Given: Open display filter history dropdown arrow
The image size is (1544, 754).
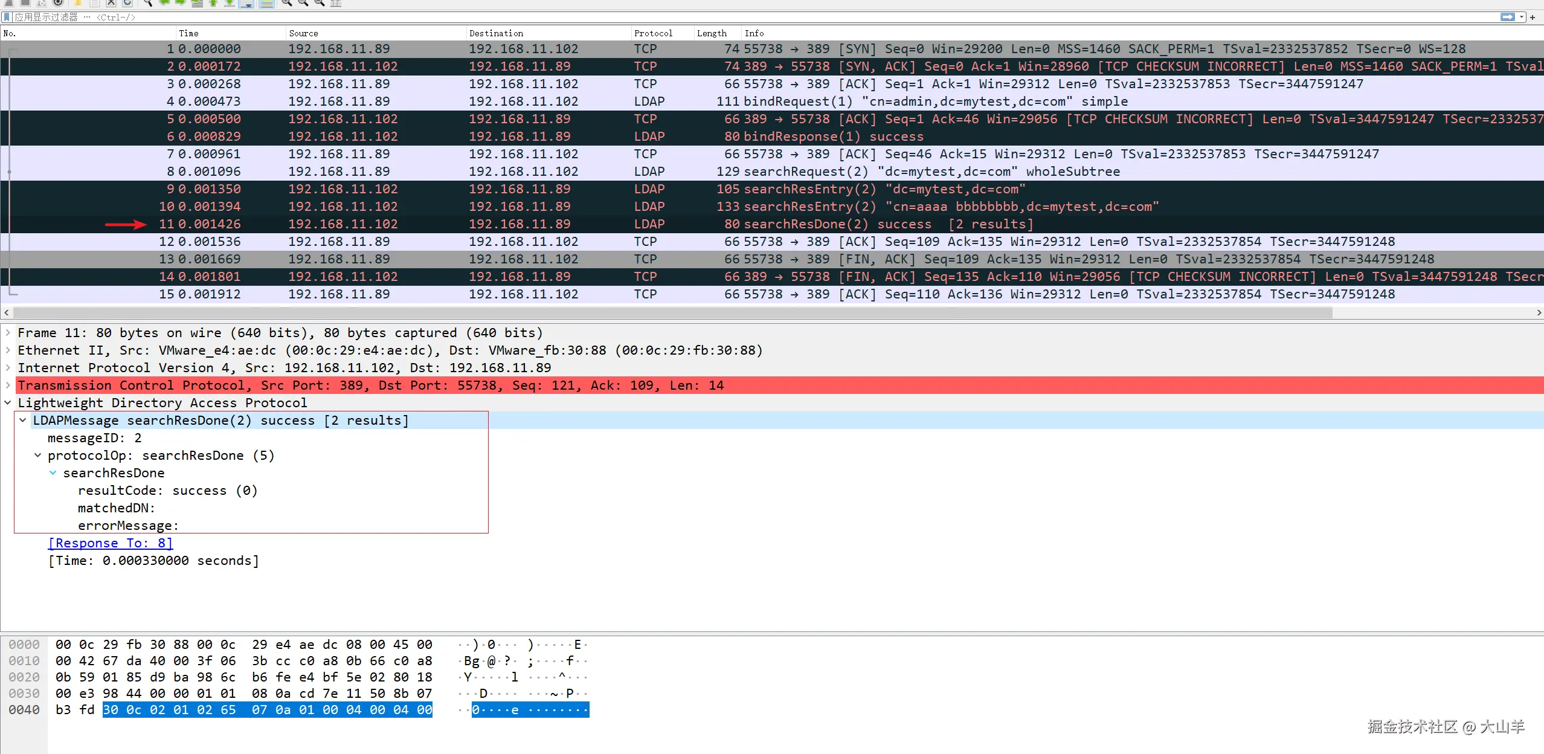Looking at the screenshot, I should pos(1522,18).
